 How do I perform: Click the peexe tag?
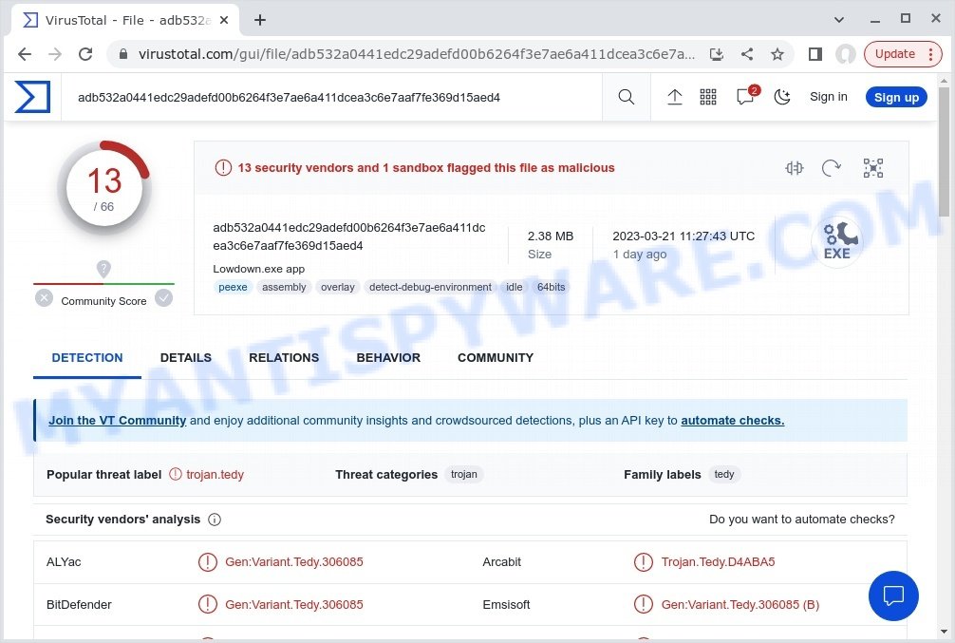[x=233, y=287]
